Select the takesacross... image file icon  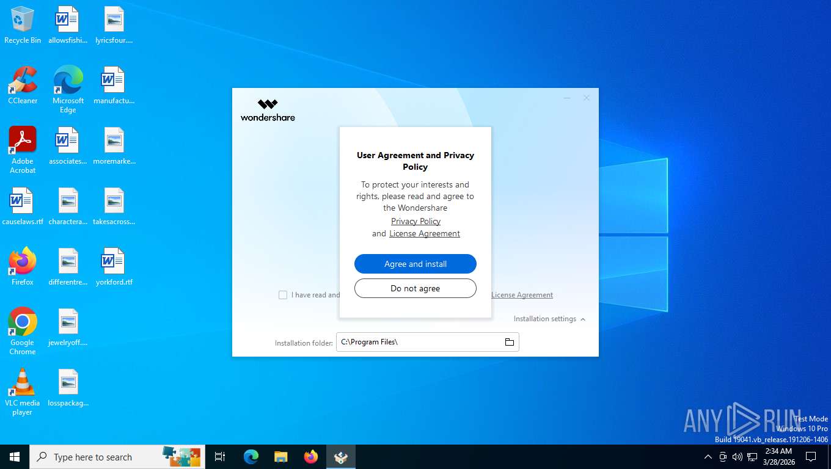[x=114, y=206]
